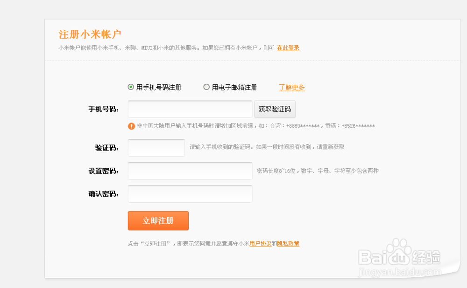The width and height of the screenshot is (467, 288).
Task: Open the 了解更多 link
Action: pos(292,88)
